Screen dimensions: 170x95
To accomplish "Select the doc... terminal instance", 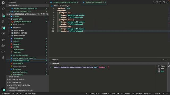I will pyautogui.click(x=162, y=69).
